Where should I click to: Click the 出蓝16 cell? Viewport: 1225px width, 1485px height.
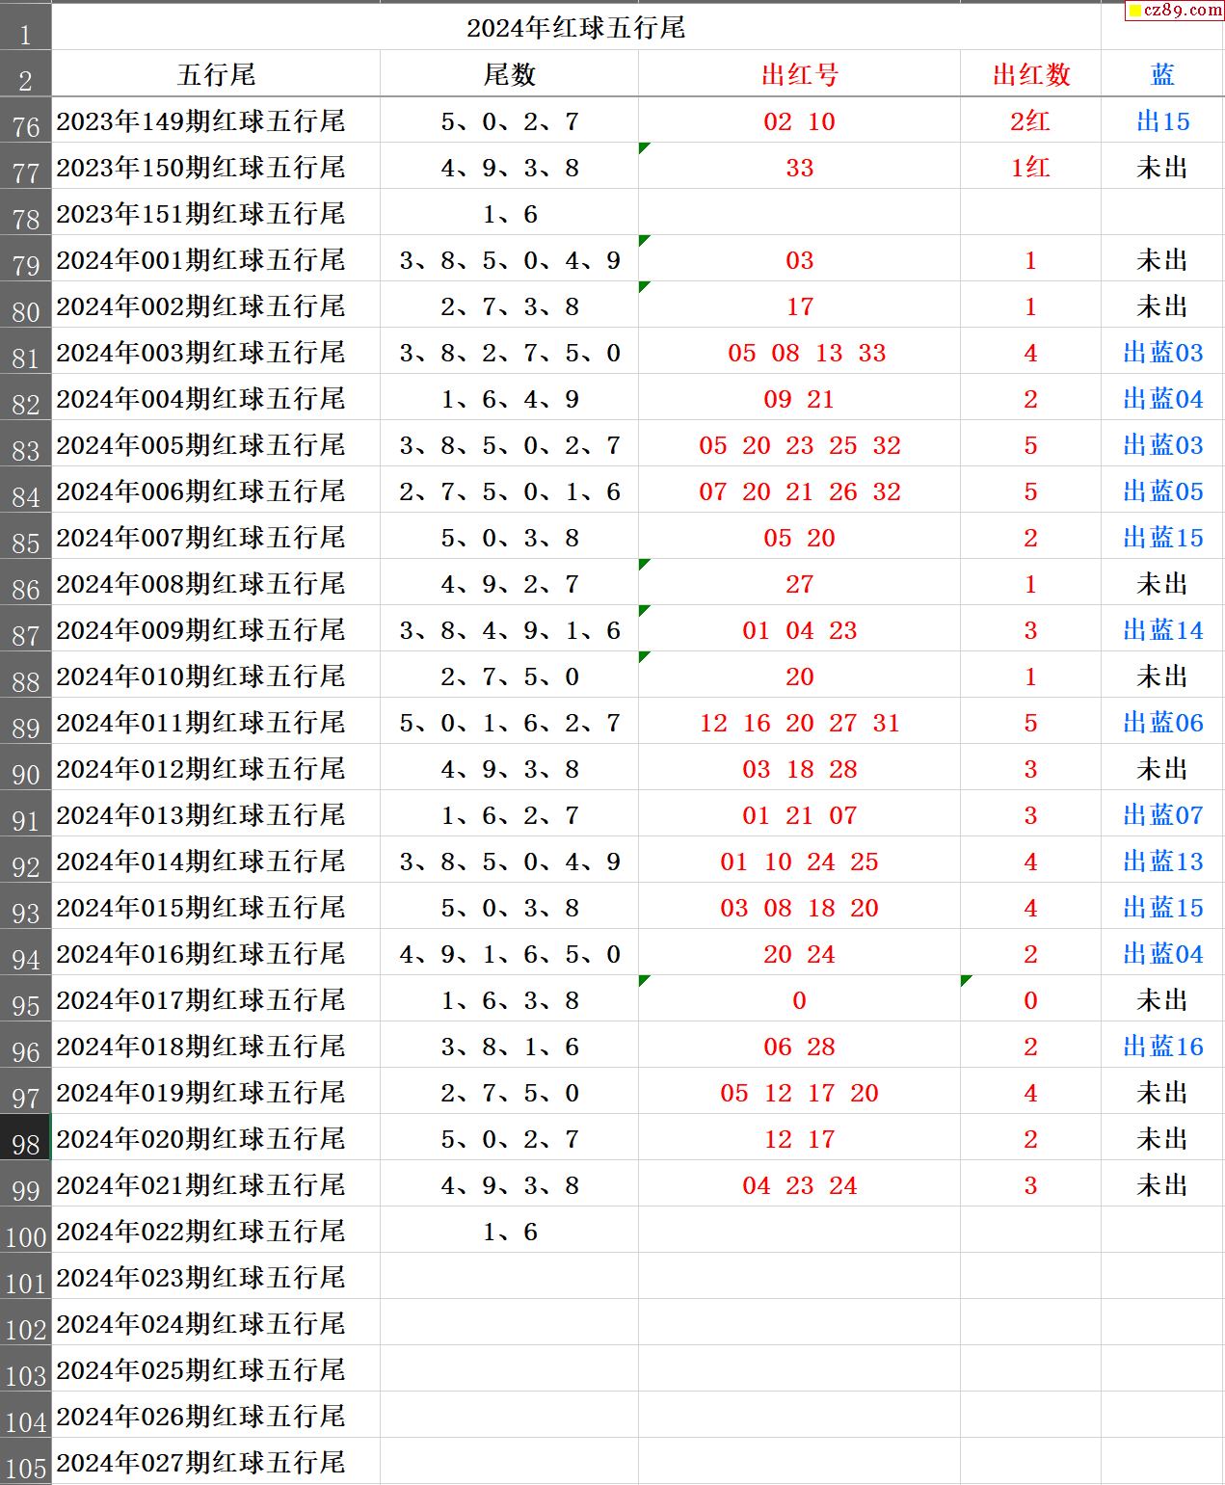(x=1162, y=1047)
